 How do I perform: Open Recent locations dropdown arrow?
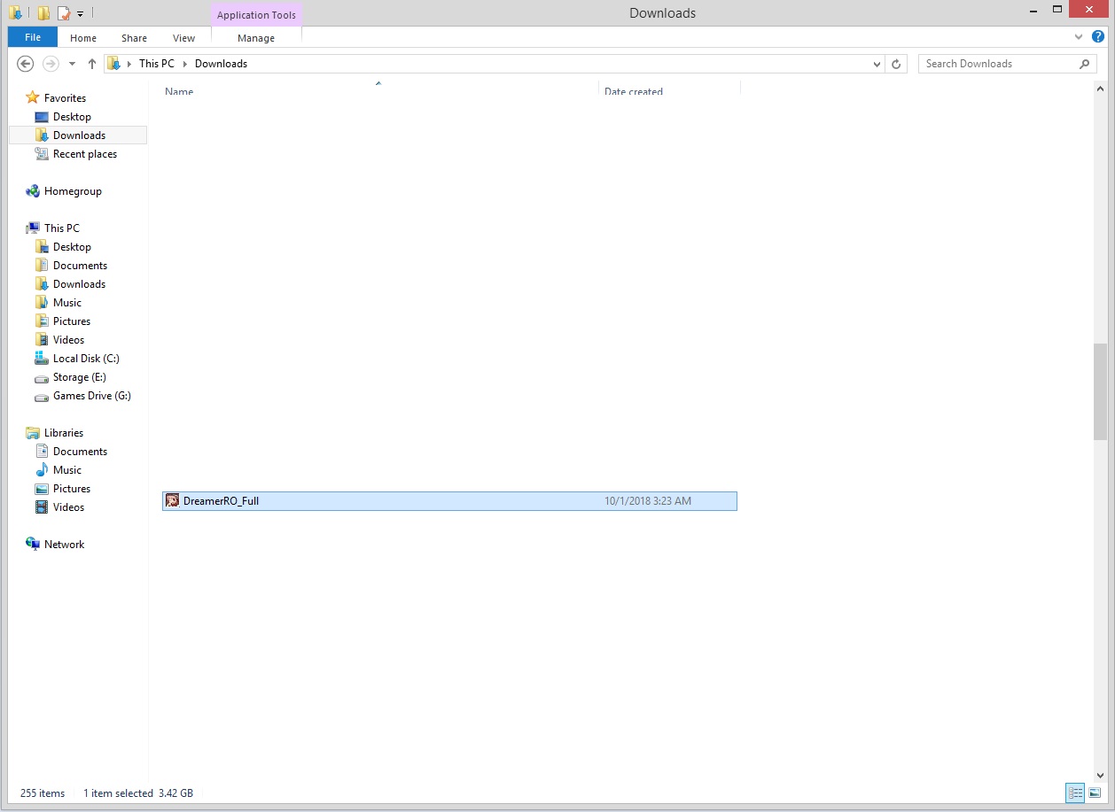pyautogui.click(x=72, y=64)
